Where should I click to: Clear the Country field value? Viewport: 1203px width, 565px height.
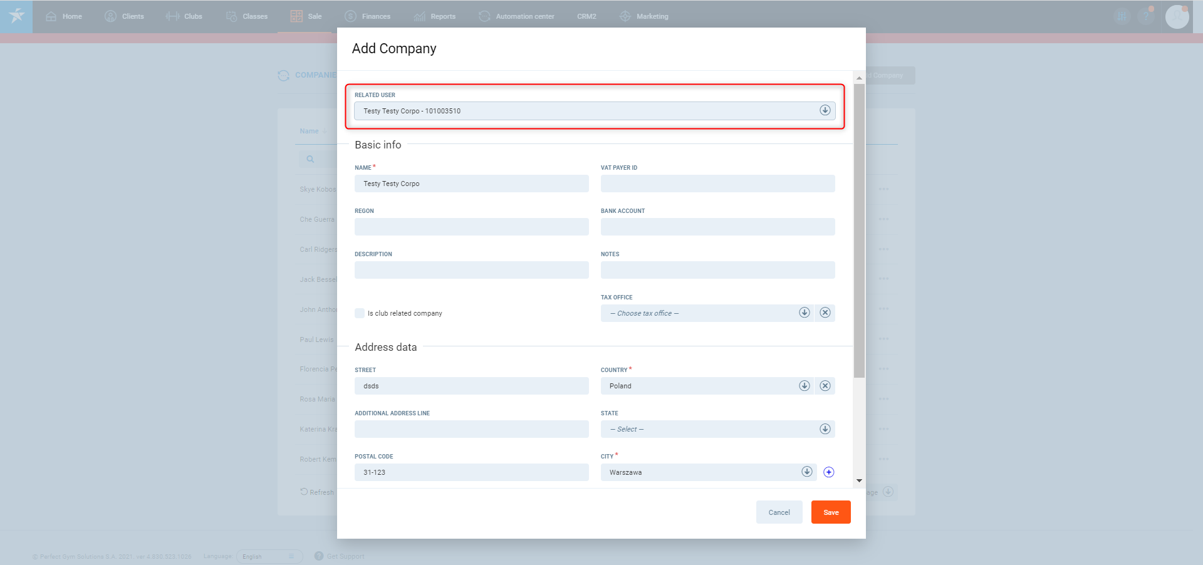pyautogui.click(x=825, y=386)
